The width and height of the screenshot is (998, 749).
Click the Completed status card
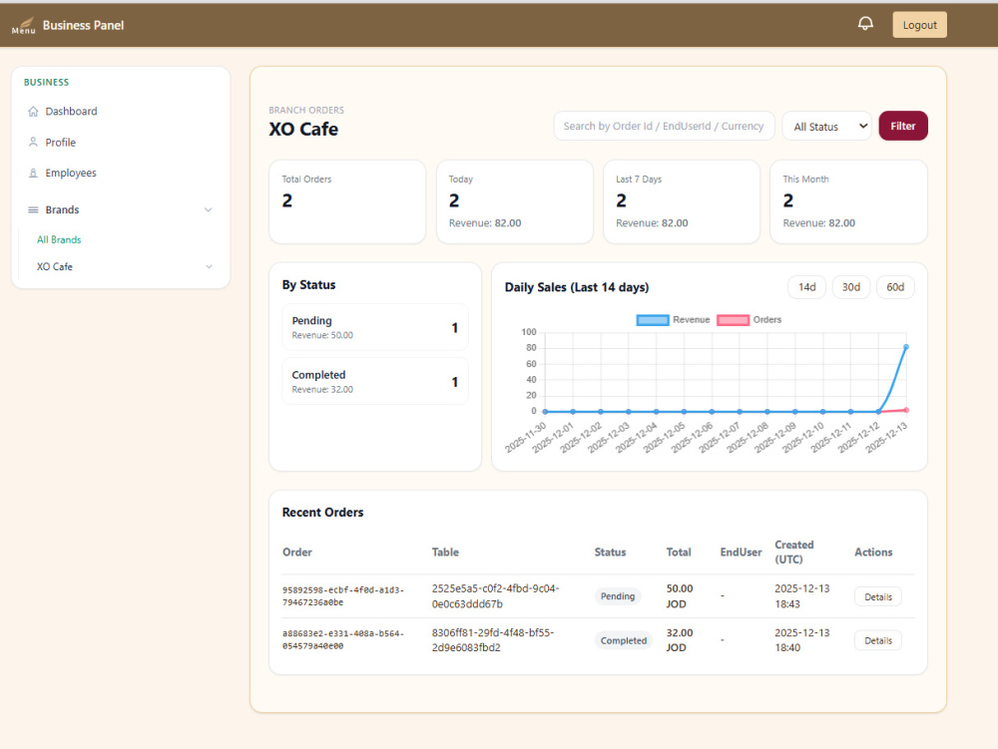point(375,382)
